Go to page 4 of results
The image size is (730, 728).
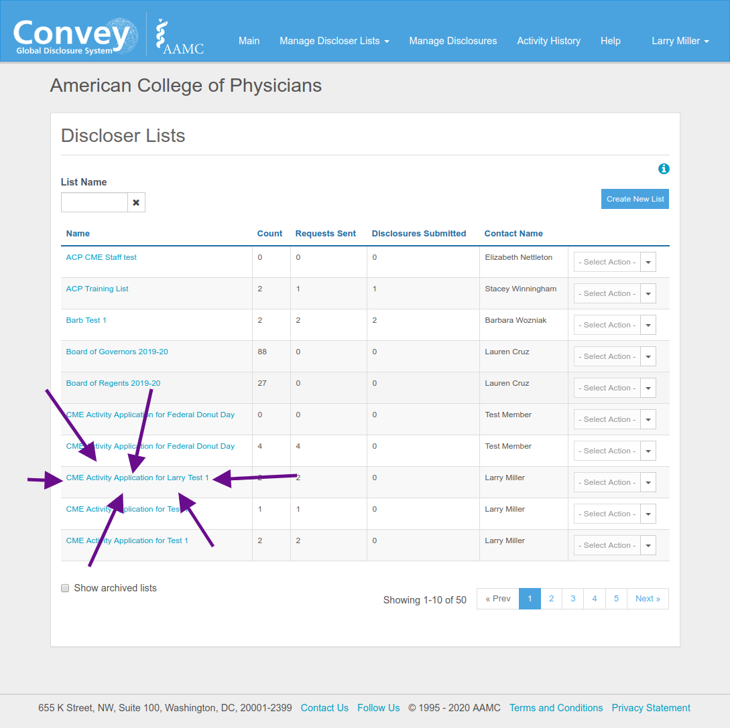tap(595, 599)
